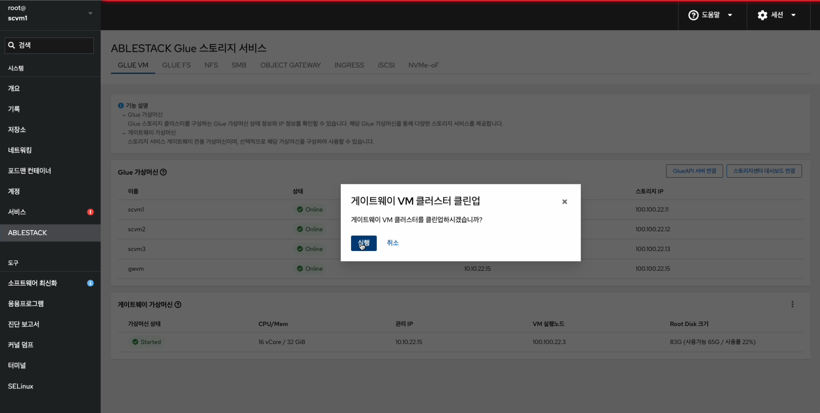Screen dimensions: 820x413
Task: Click the info icon beside 기능 설명
Action: [121, 106]
